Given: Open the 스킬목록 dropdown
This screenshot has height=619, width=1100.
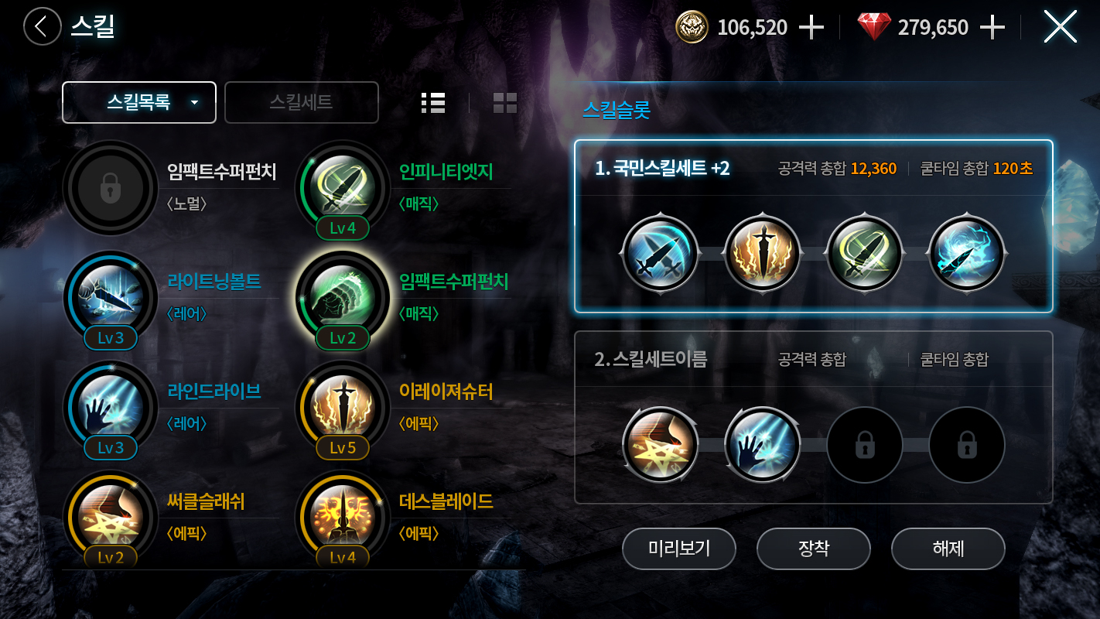Looking at the screenshot, I should pyautogui.click(x=139, y=102).
